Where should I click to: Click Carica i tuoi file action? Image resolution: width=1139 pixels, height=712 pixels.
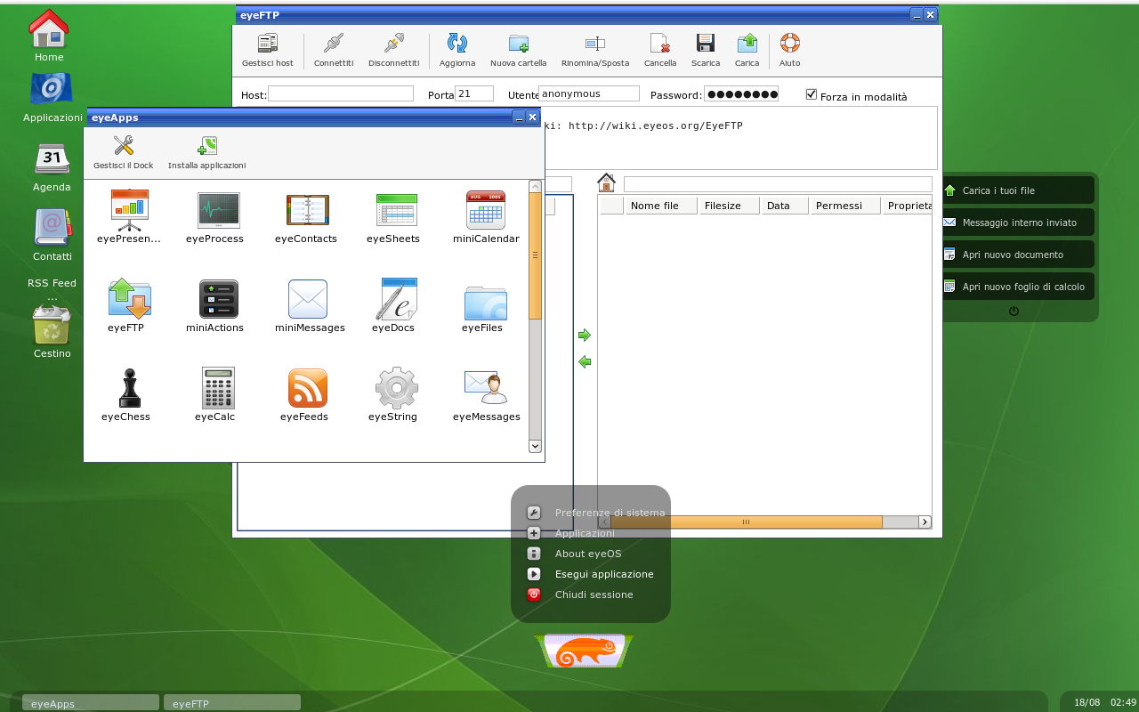(1019, 190)
